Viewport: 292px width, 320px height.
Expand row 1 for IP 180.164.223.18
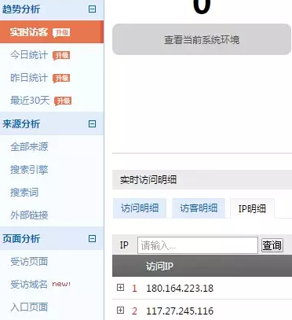pos(120,288)
